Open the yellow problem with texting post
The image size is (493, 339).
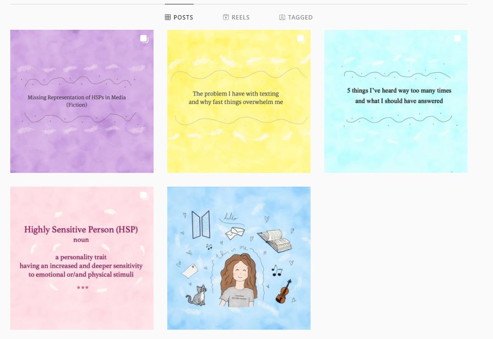(239, 102)
